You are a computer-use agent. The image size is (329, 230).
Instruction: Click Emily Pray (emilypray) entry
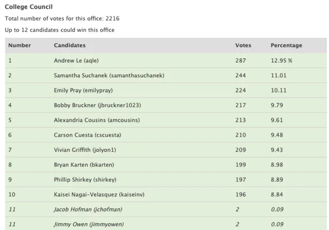[83, 90]
